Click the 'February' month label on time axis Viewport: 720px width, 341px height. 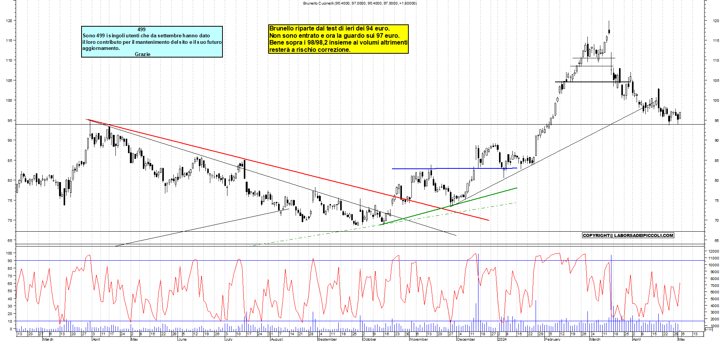tap(553, 339)
